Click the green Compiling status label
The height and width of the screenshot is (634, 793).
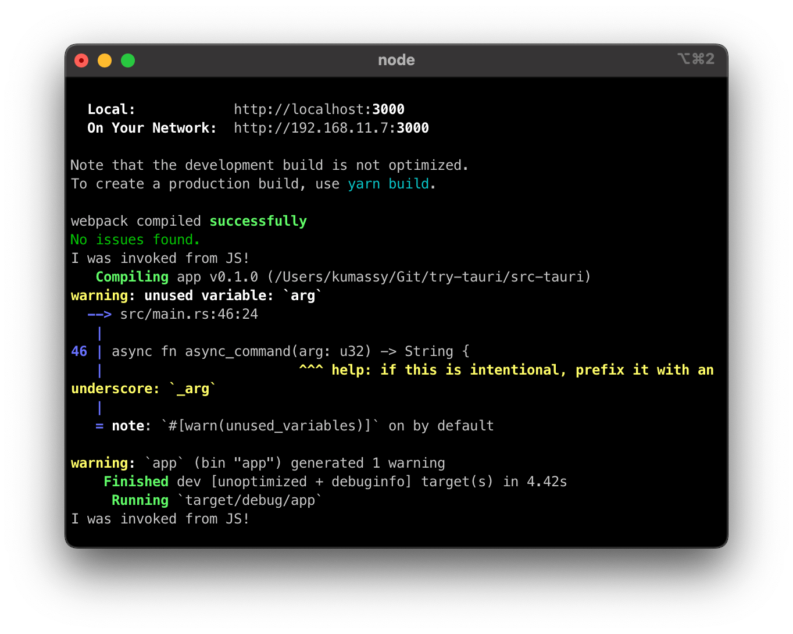pyautogui.click(x=132, y=277)
